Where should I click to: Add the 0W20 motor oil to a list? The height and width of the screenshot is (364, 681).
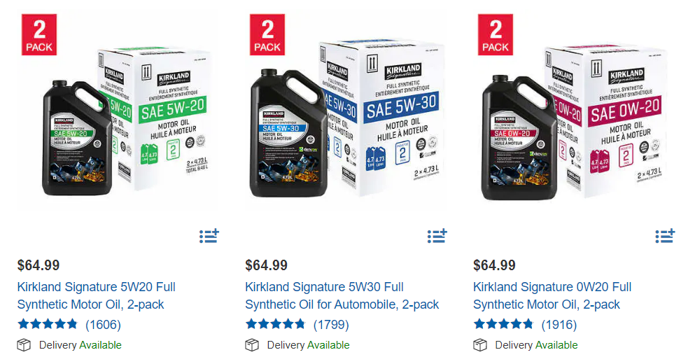point(665,236)
